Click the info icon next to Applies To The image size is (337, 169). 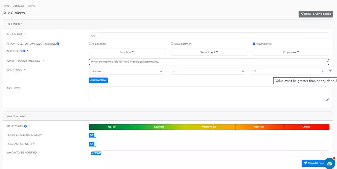pyautogui.click(x=24, y=51)
